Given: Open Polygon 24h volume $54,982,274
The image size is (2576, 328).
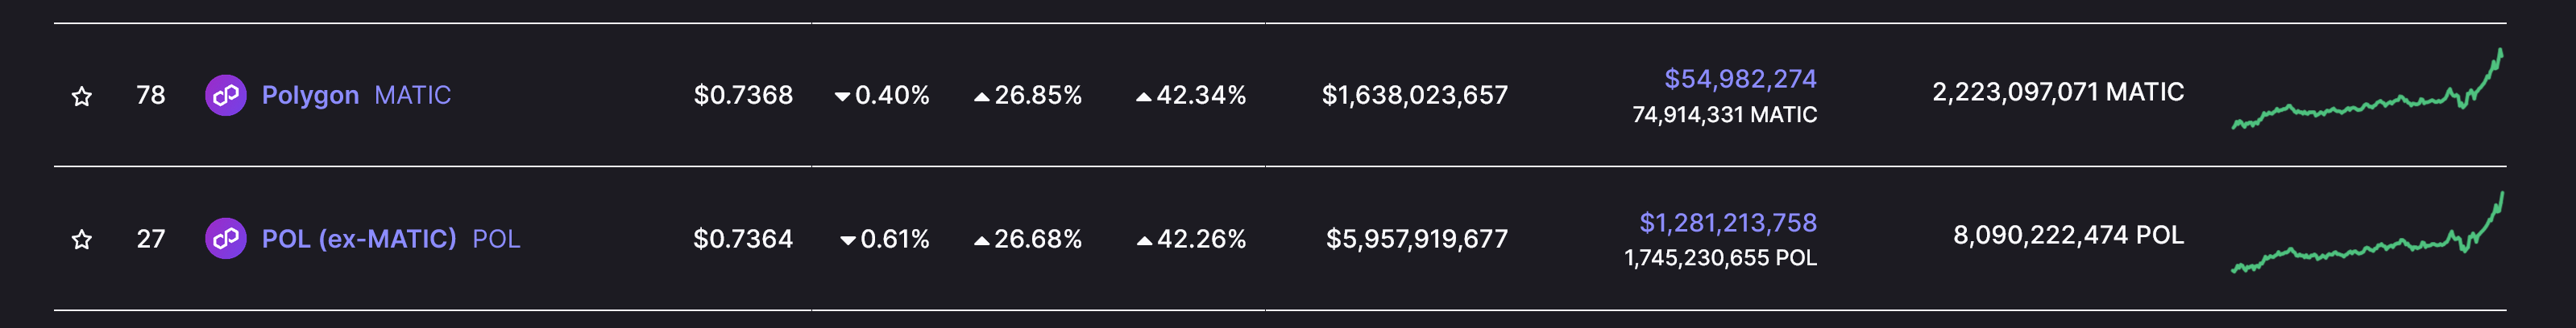Looking at the screenshot, I should (1740, 79).
